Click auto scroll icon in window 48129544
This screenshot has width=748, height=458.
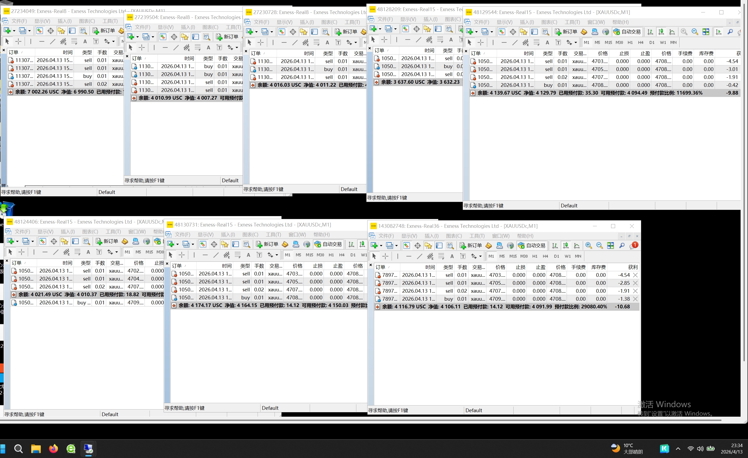[x=718, y=32]
